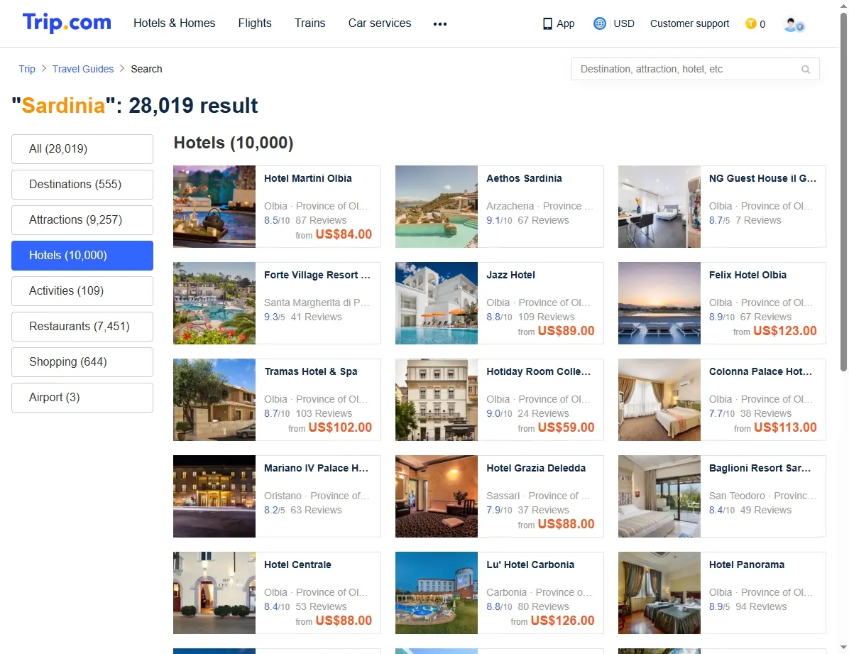Select Airport (3) filter
849x654 pixels.
coord(82,397)
